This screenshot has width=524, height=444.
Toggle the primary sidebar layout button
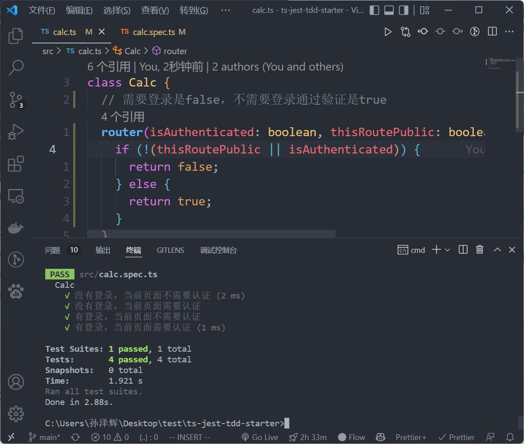(374, 10)
